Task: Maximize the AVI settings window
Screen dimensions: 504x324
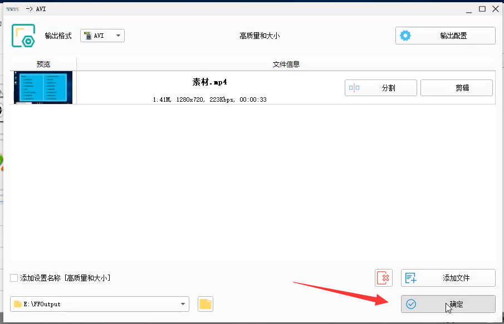Action: 482,9
